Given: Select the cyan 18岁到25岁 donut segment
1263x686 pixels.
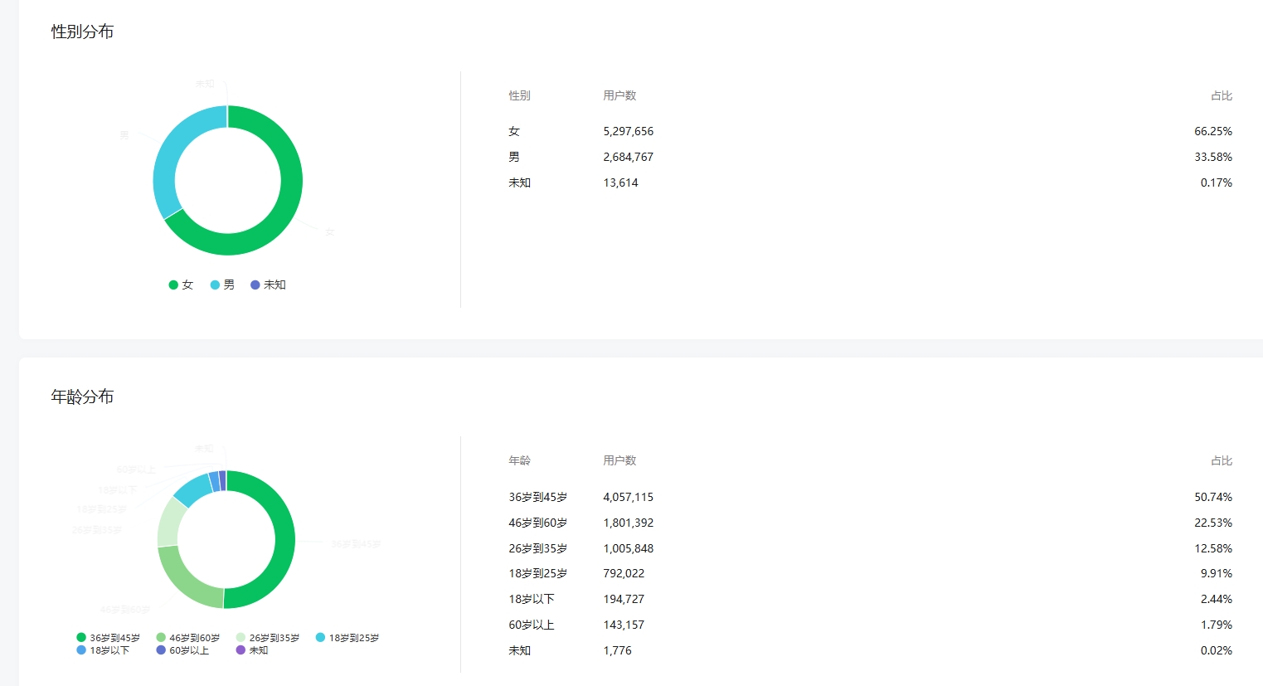Looking at the screenshot, I should [192, 488].
